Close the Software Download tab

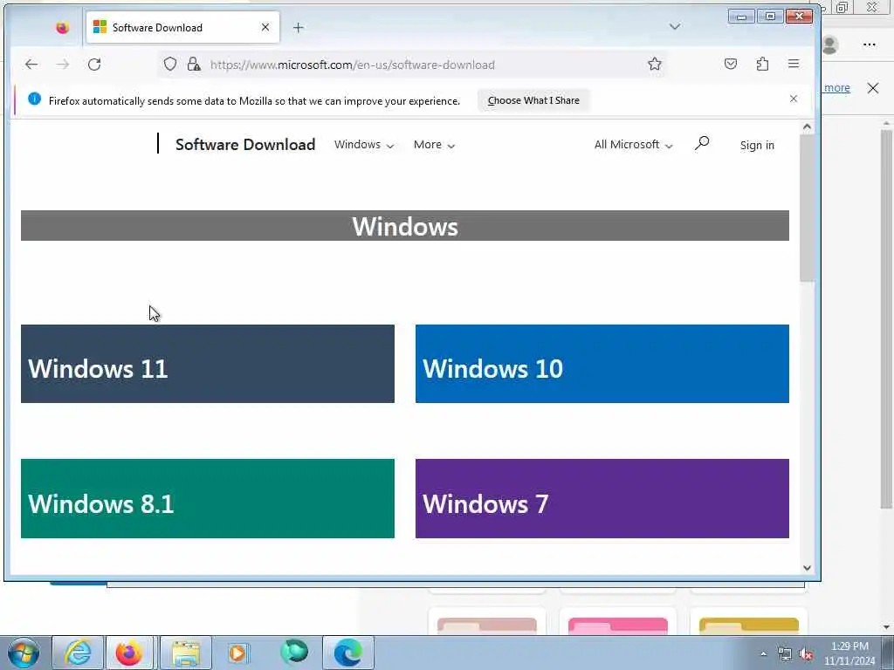coord(265,27)
